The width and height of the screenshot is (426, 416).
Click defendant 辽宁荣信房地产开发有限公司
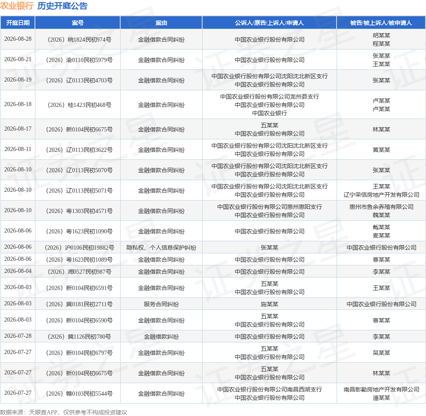pos(381,195)
